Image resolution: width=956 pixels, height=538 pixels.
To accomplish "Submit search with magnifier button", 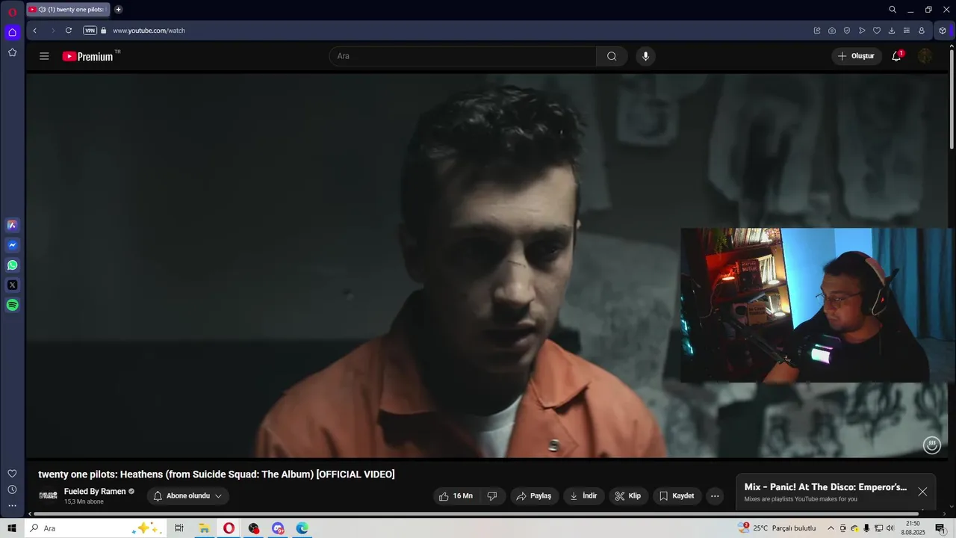I will click(x=612, y=56).
